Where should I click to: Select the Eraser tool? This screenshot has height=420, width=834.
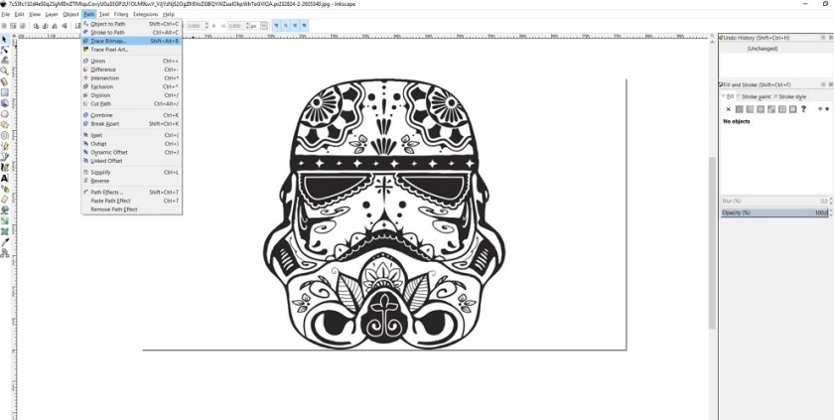pyautogui.click(x=5, y=199)
